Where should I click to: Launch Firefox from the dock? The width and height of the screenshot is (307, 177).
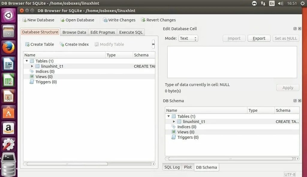(x=8, y=48)
